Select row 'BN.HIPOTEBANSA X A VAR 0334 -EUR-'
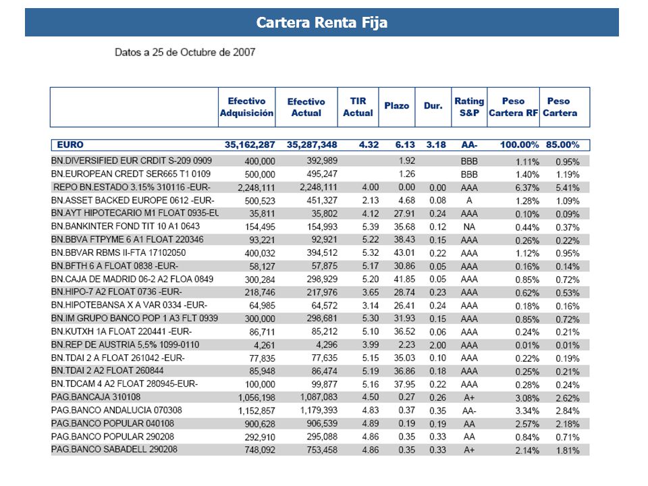Image resolution: width=648 pixels, height=486 pixels. click(x=320, y=305)
